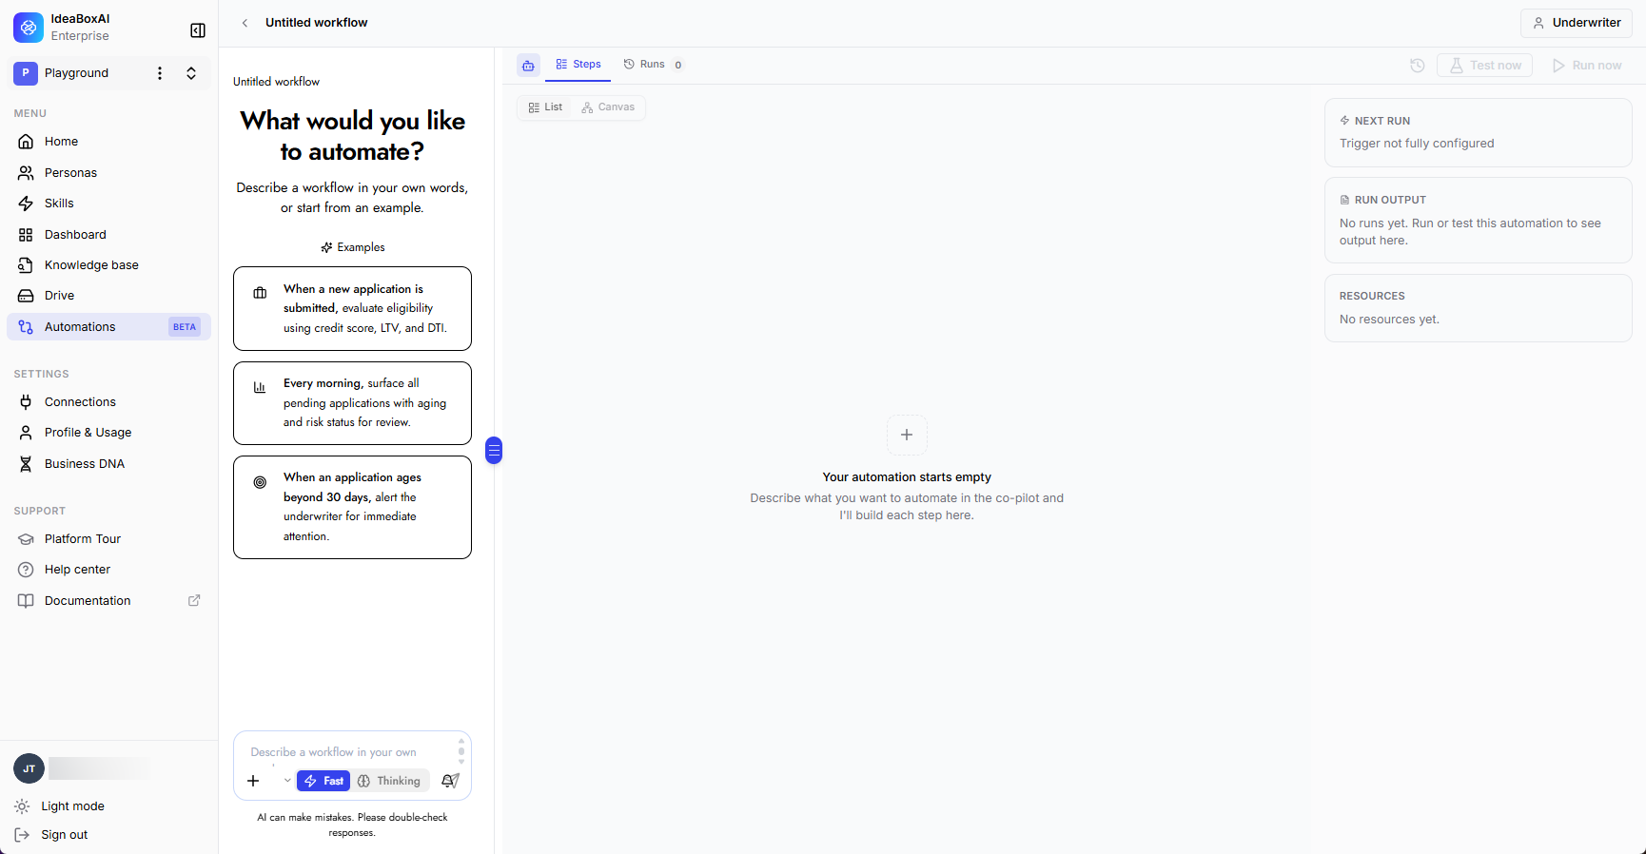Click the Run now button

tap(1587, 66)
